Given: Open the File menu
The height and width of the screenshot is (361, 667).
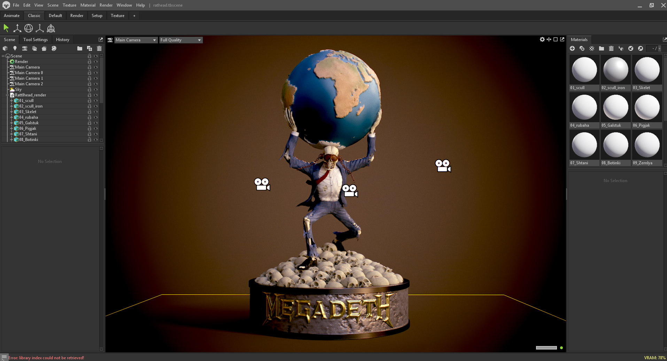Looking at the screenshot, I should click(x=16, y=5).
